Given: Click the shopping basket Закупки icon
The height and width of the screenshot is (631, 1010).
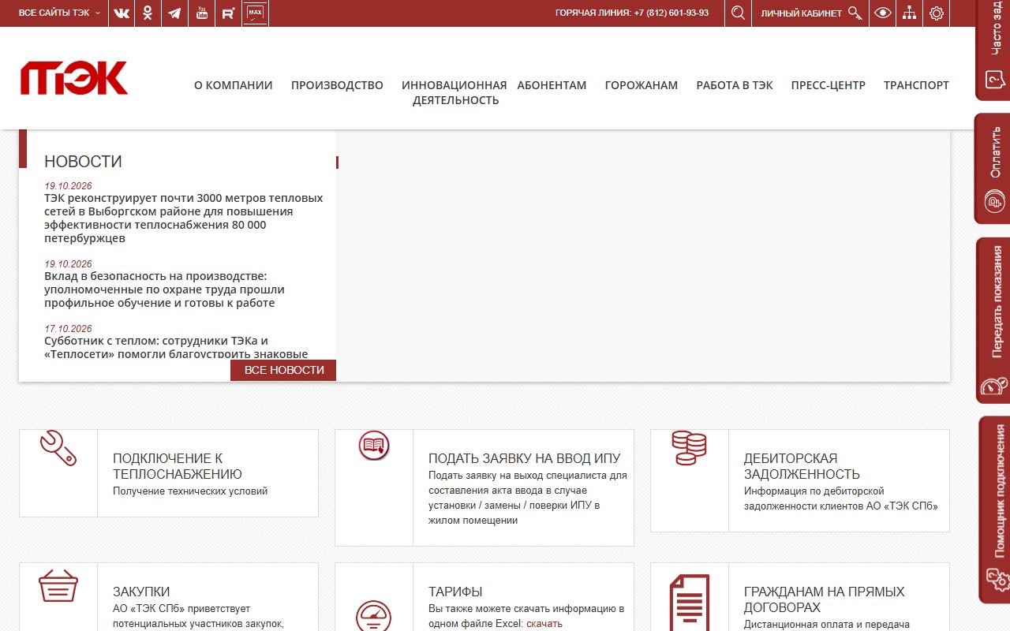Looking at the screenshot, I should tap(58, 586).
